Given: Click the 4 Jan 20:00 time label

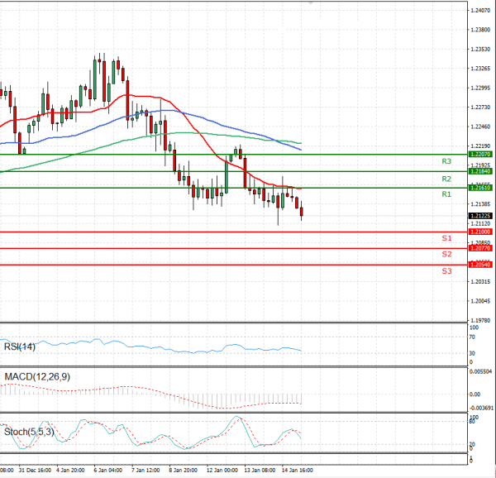Looking at the screenshot, I should (x=70, y=471).
